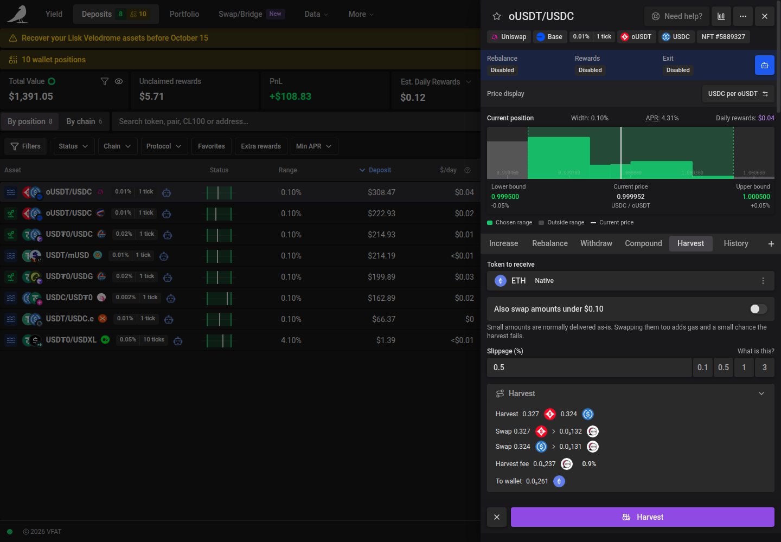This screenshot has width=781, height=542.
Task: Select the 0.1 slippage preset
Action: [703, 367]
